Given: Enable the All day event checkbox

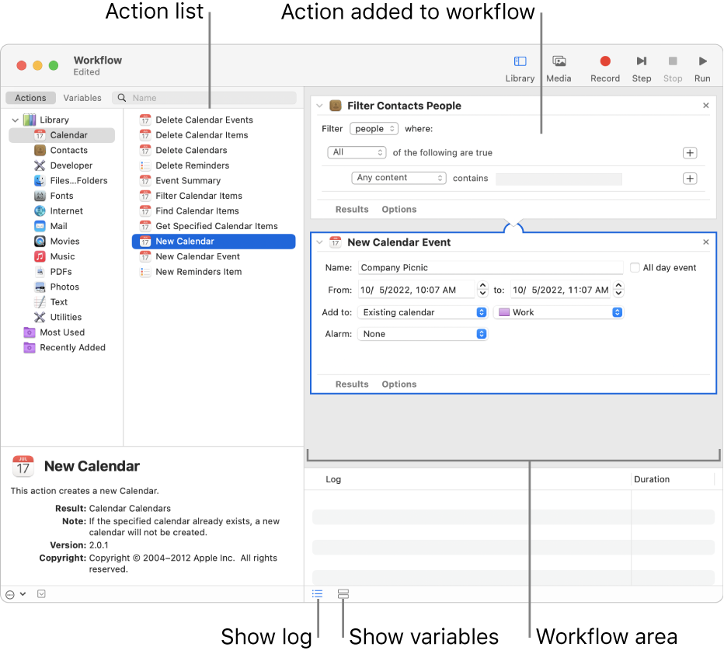Looking at the screenshot, I should [x=636, y=267].
